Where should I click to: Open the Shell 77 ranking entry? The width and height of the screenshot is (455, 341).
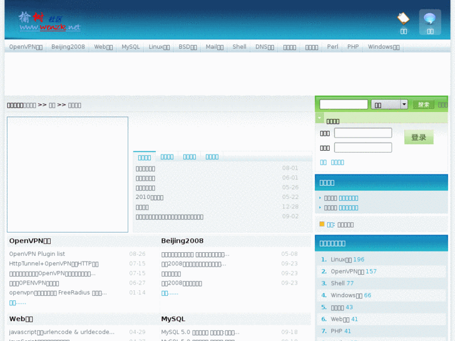[342, 283]
